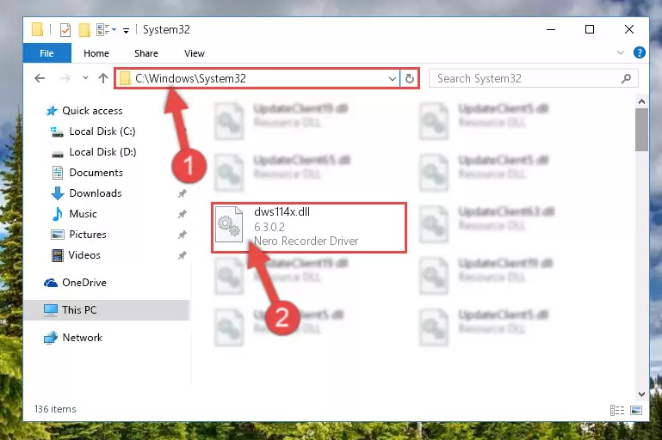Image resolution: width=662 pixels, height=440 pixels.
Task: Click the Videos filmstrip icon
Action: pos(58,255)
